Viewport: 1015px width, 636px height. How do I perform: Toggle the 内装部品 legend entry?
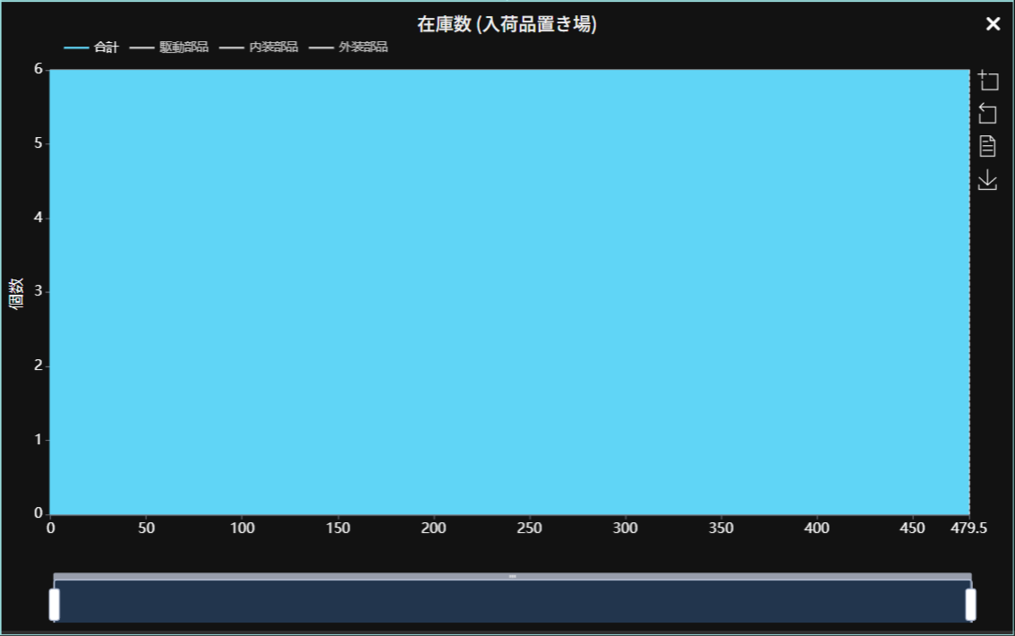tap(260, 47)
